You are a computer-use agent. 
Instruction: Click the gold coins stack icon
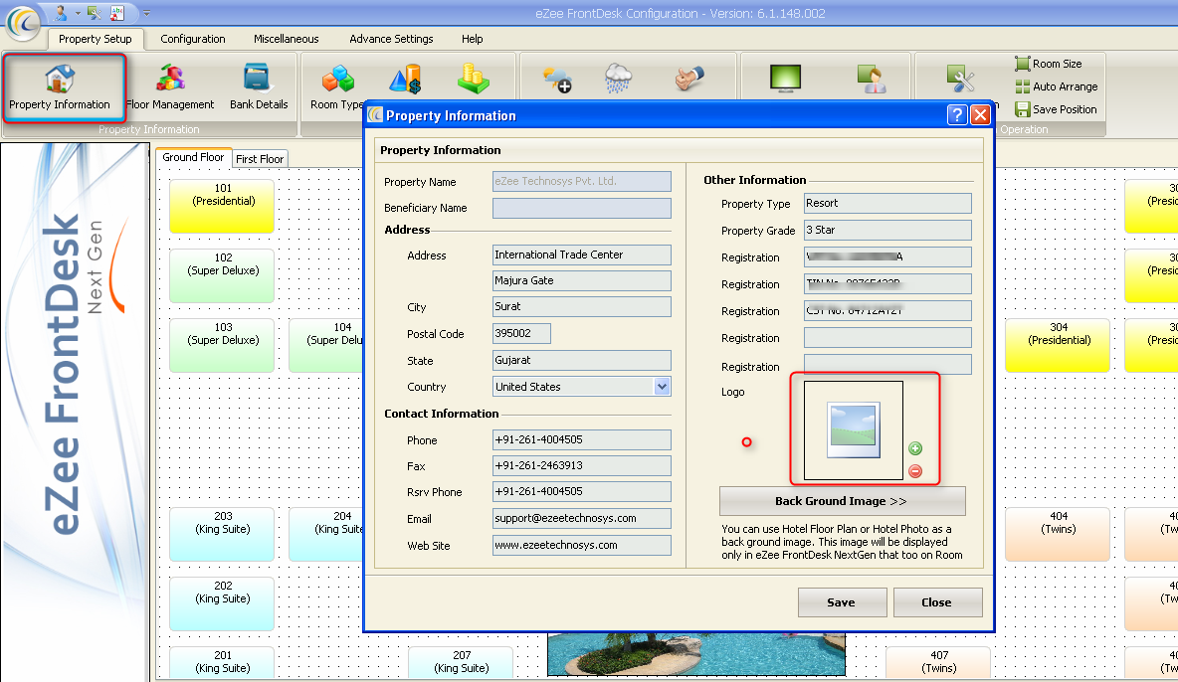point(474,79)
